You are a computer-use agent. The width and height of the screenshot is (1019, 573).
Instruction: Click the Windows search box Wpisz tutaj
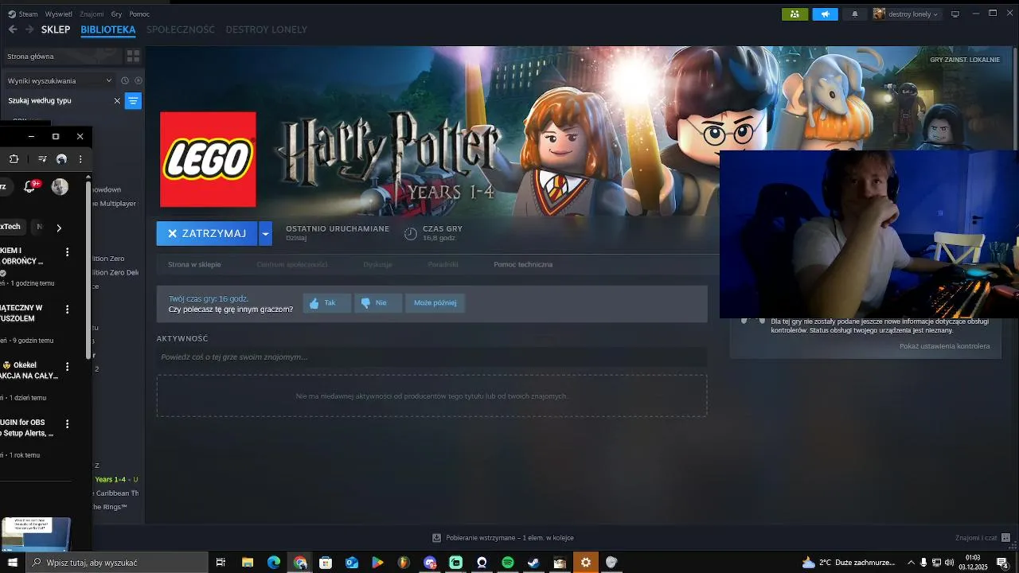coord(117,563)
